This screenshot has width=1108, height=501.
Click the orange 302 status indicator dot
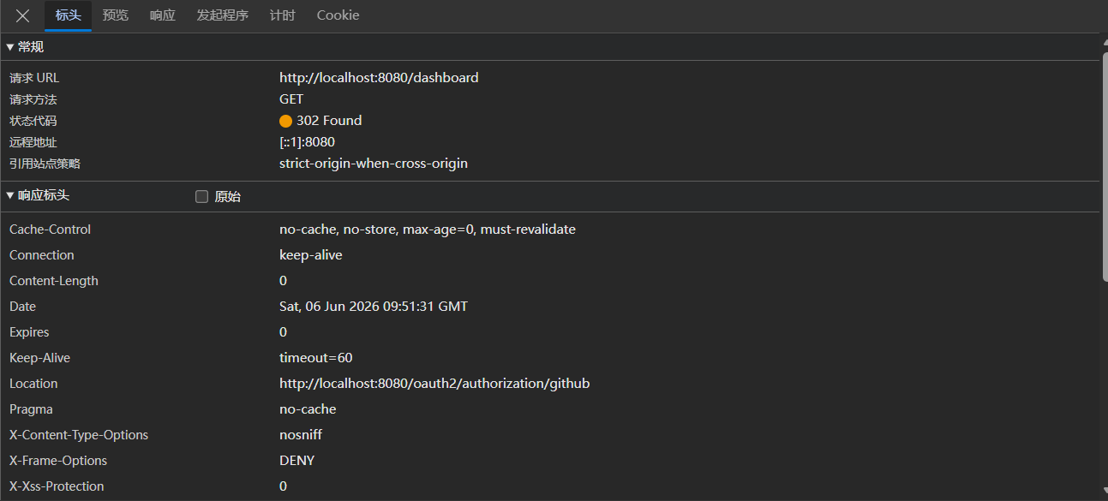(286, 121)
